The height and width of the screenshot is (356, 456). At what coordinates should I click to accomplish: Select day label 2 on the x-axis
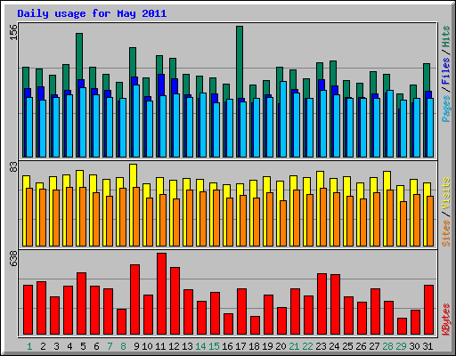pos(43,346)
